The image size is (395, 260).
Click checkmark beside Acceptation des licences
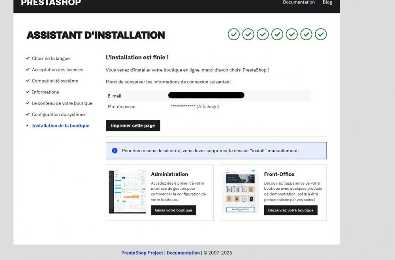point(28,69)
